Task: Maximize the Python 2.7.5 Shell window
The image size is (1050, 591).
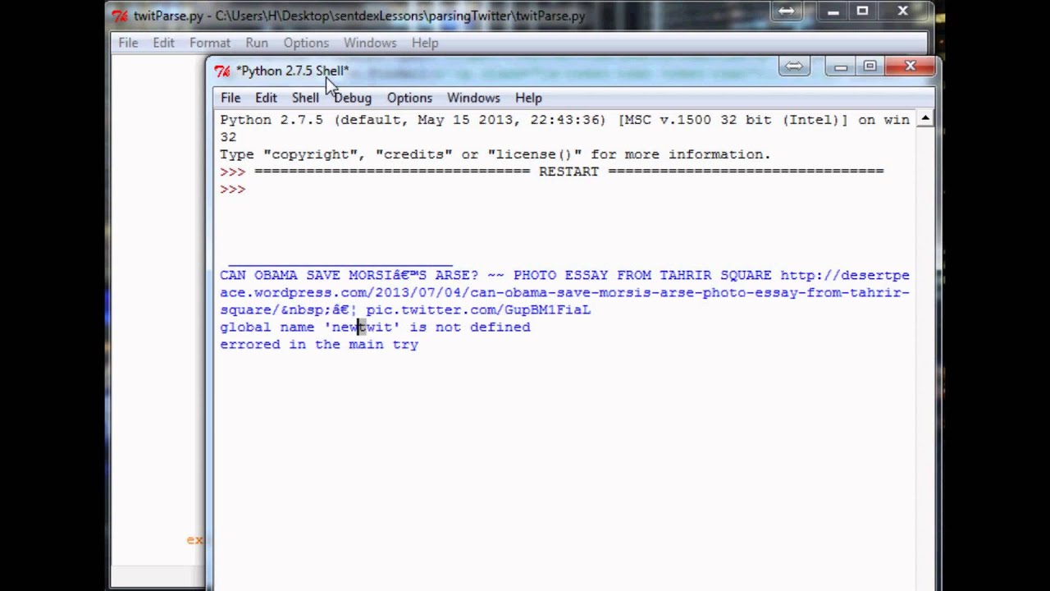Action: [870, 66]
